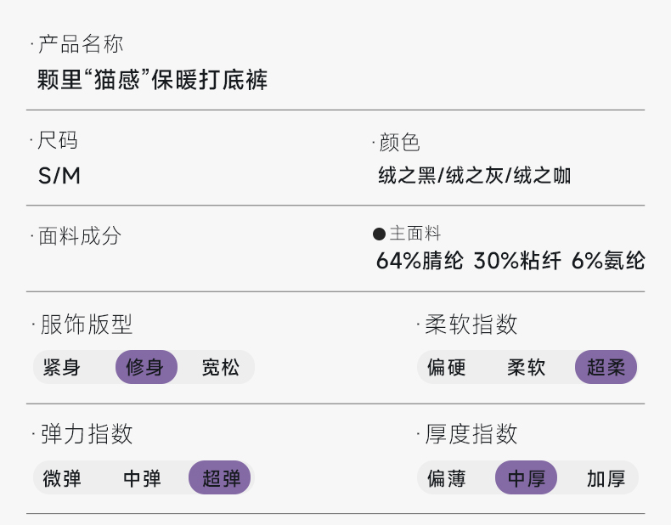671x525 pixels.
Task: Choose the 宽松 fit option
Action: tap(221, 368)
